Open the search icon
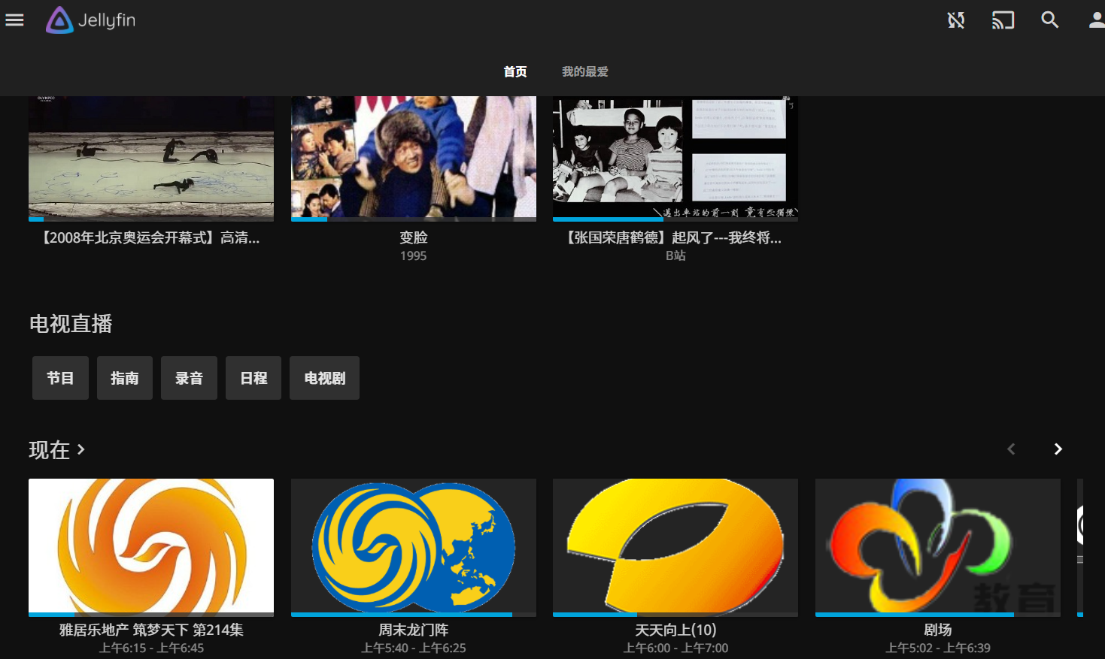Viewport: 1105px width, 659px height. click(1050, 20)
